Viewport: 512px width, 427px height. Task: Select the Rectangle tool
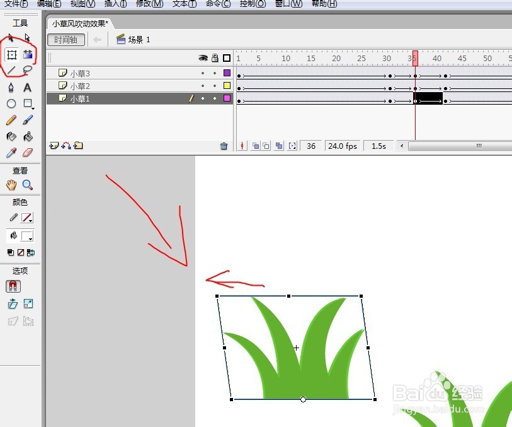pyautogui.click(x=28, y=103)
